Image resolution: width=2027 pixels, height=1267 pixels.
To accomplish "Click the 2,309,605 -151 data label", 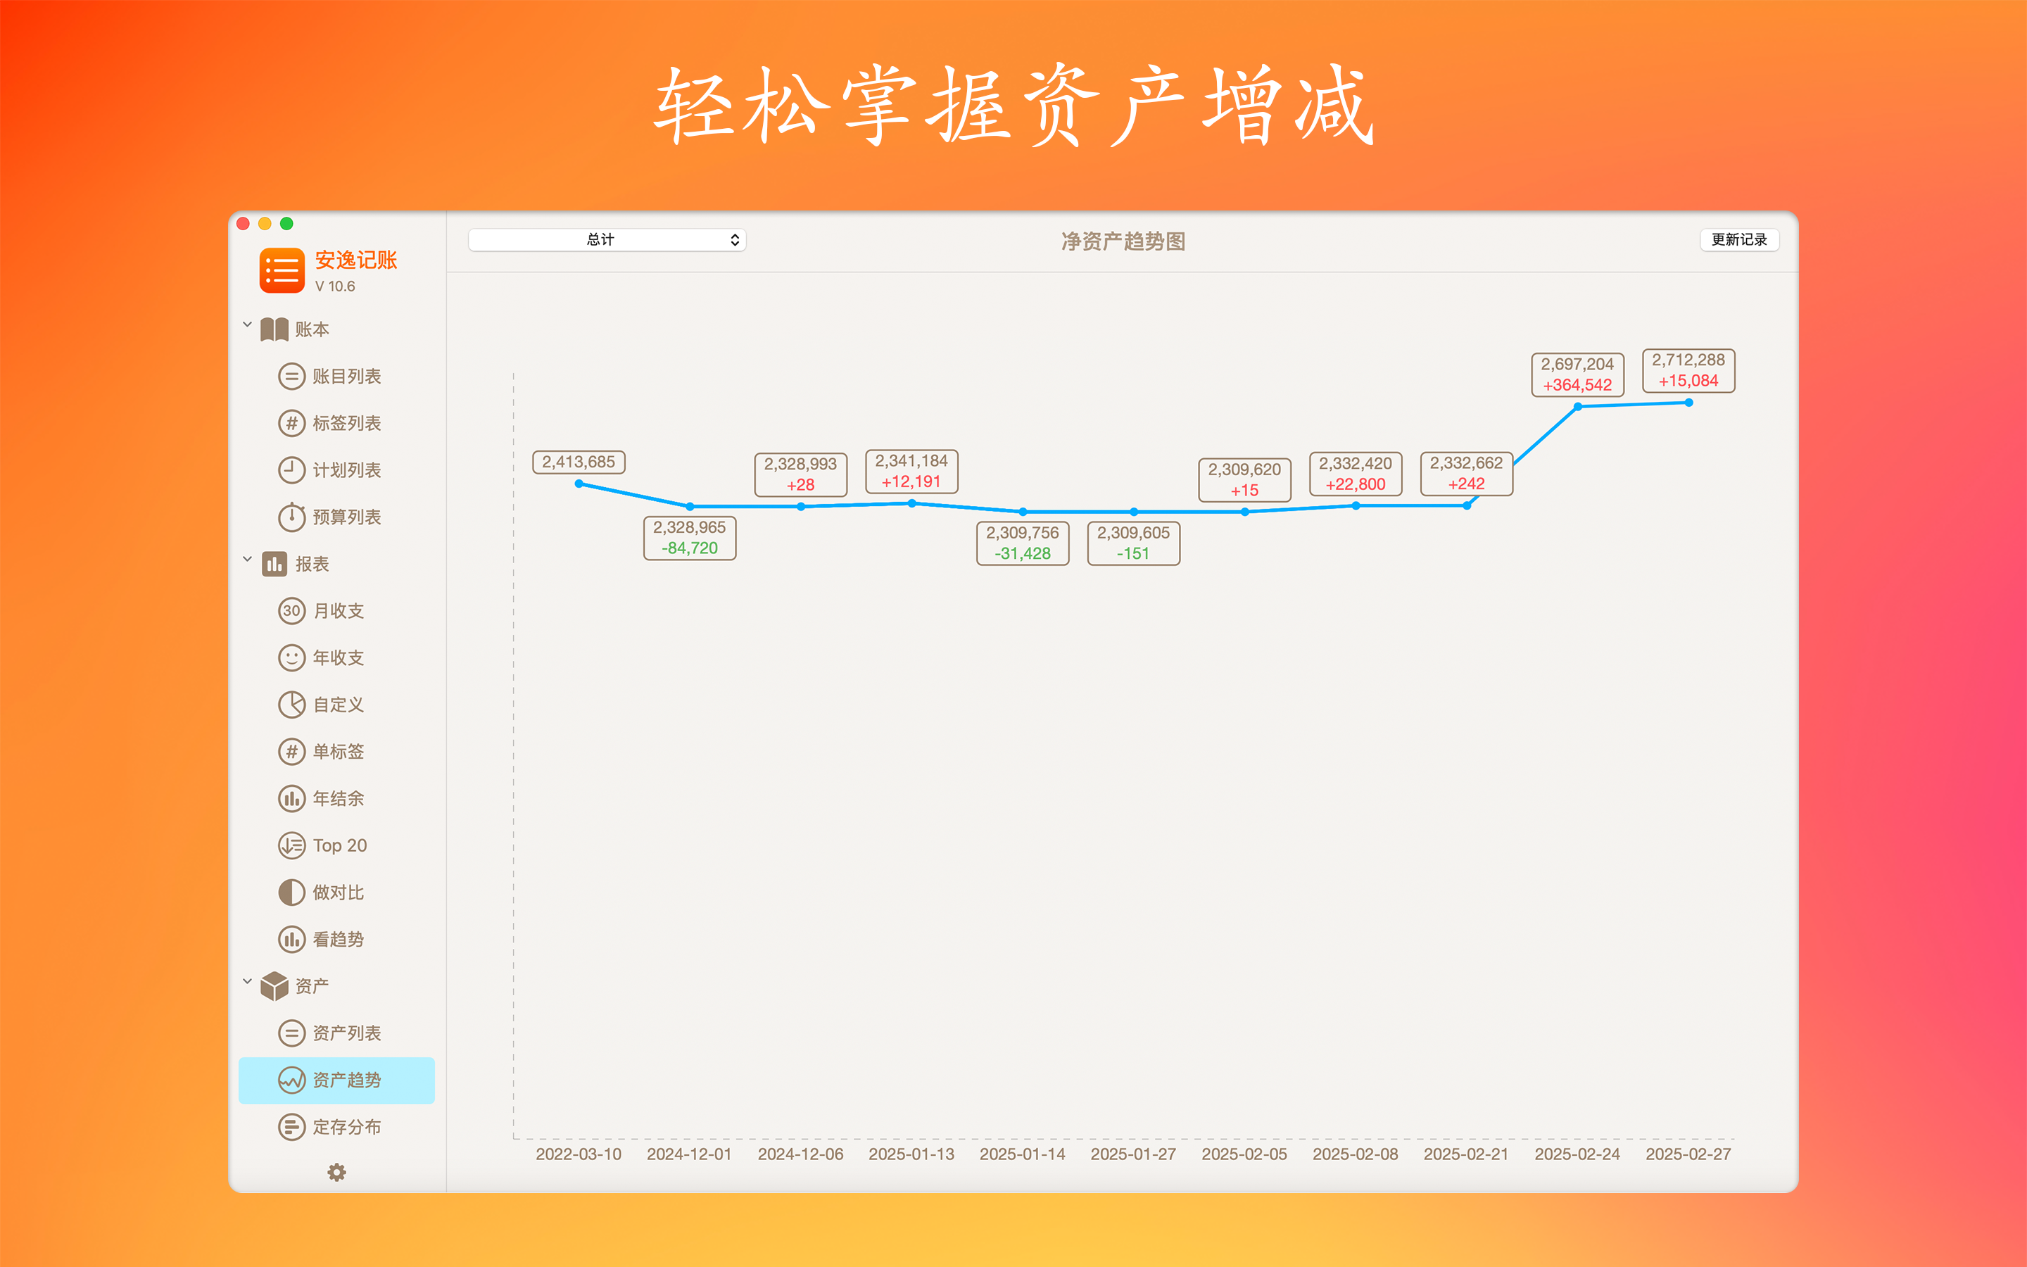I will tap(1133, 543).
